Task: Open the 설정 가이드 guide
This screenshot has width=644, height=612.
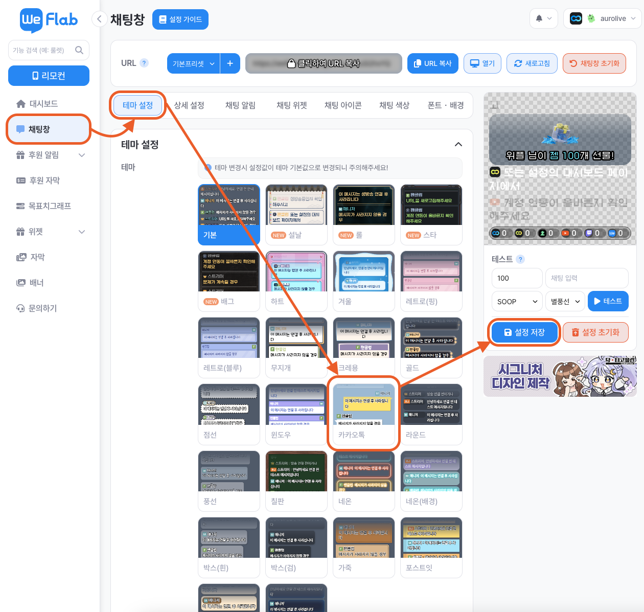Action: [180, 19]
